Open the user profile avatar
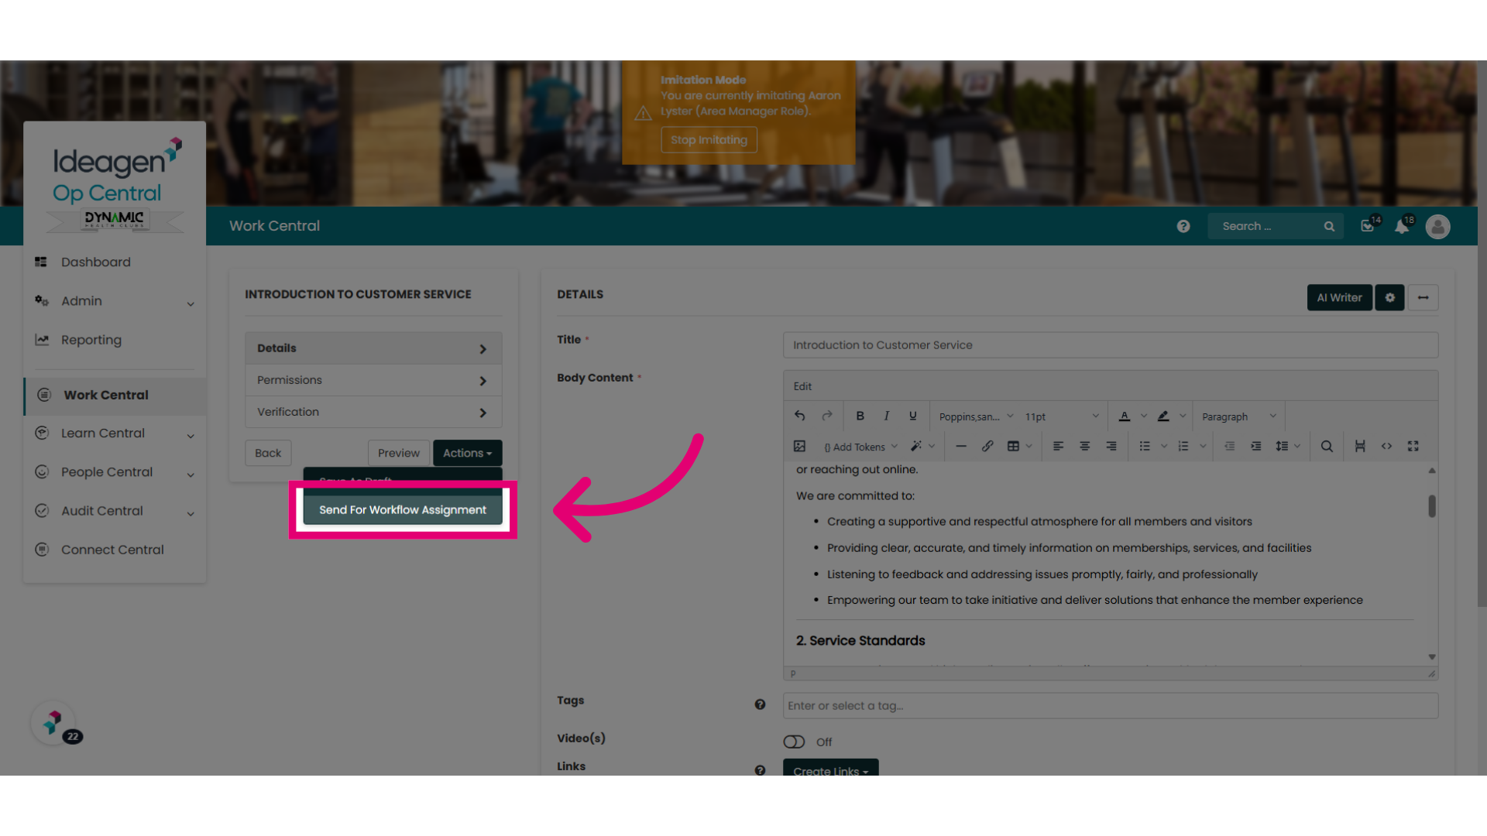The width and height of the screenshot is (1487, 836). click(x=1437, y=226)
